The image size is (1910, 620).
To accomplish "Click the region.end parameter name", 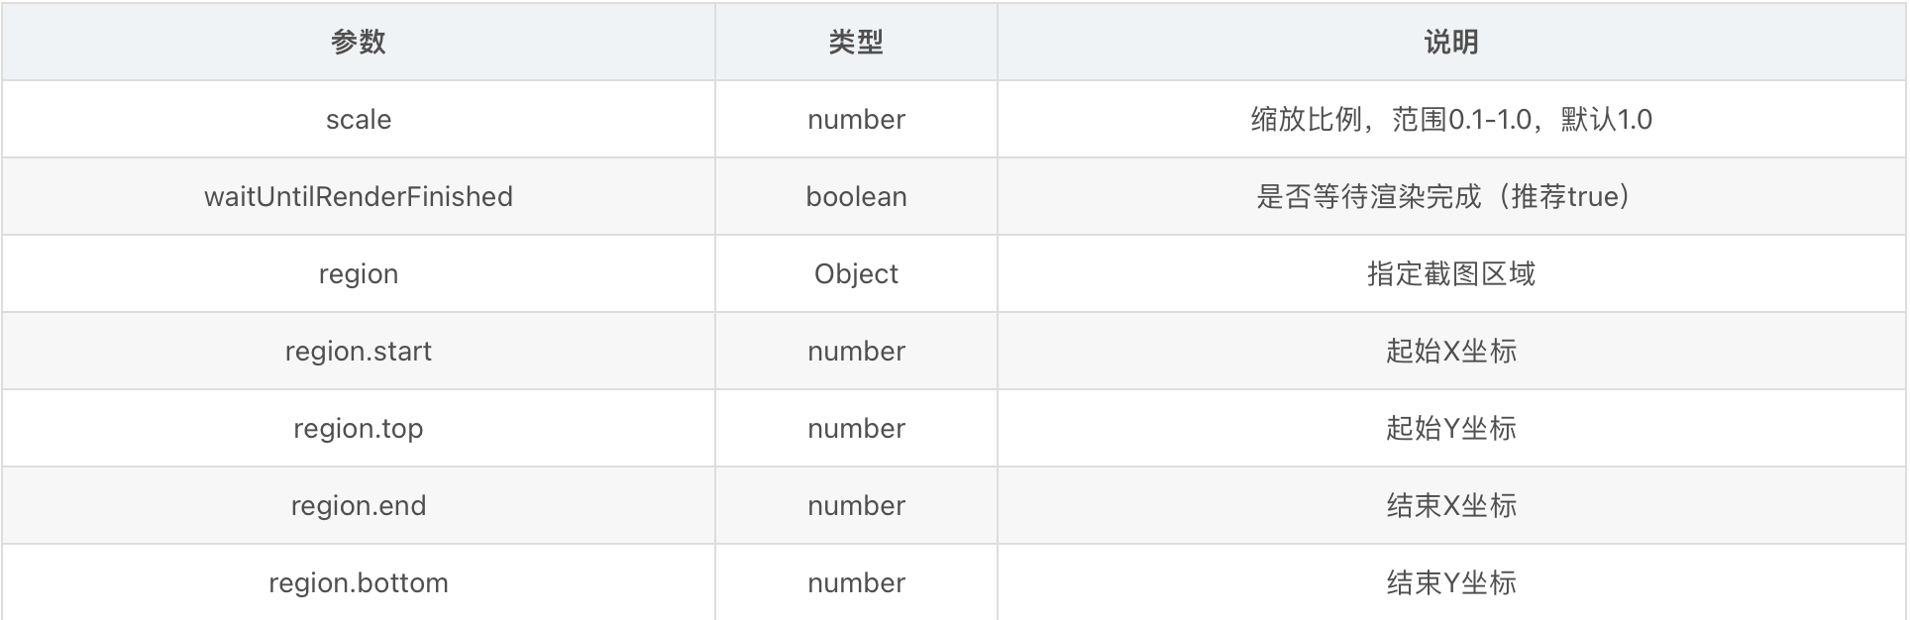I will (358, 505).
